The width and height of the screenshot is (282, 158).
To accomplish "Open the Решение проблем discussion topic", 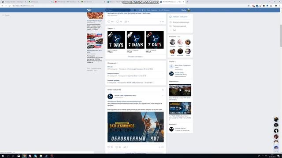I will 113,80.
